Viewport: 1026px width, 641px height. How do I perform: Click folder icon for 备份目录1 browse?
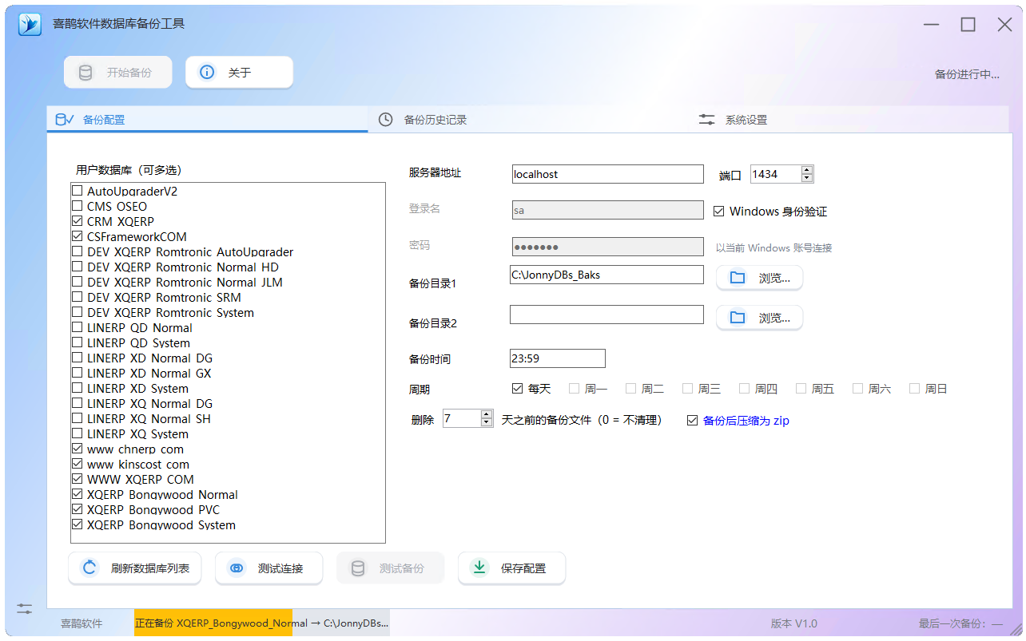pos(738,278)
